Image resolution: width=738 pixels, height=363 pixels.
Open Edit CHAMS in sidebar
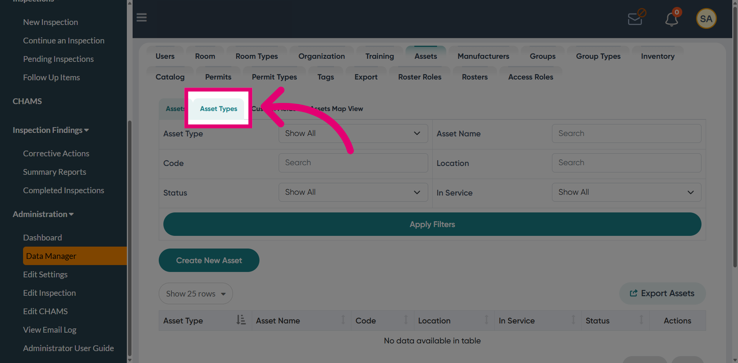tap(45, 312)
